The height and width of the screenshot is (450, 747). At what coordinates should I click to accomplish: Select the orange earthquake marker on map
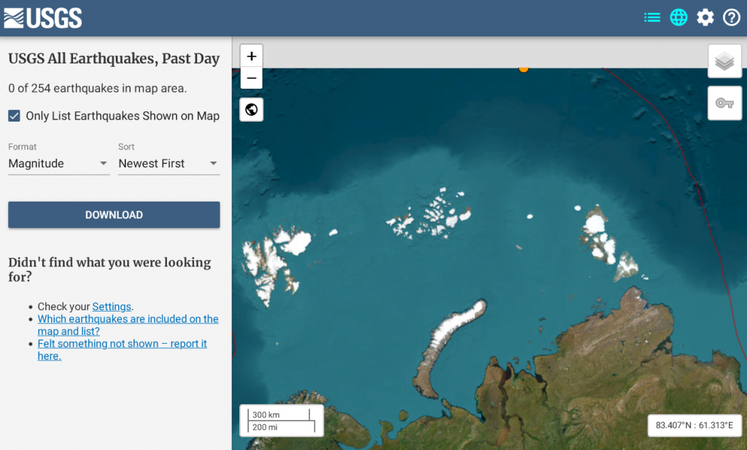524,69
